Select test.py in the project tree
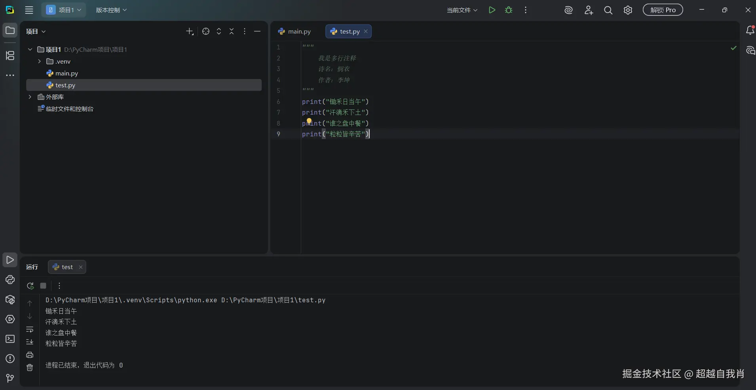Image resolution: width=756 pixels, height=390 pixels. tap(144, 85)
